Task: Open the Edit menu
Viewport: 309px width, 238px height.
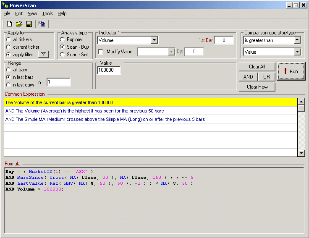Action: (19, 13)
